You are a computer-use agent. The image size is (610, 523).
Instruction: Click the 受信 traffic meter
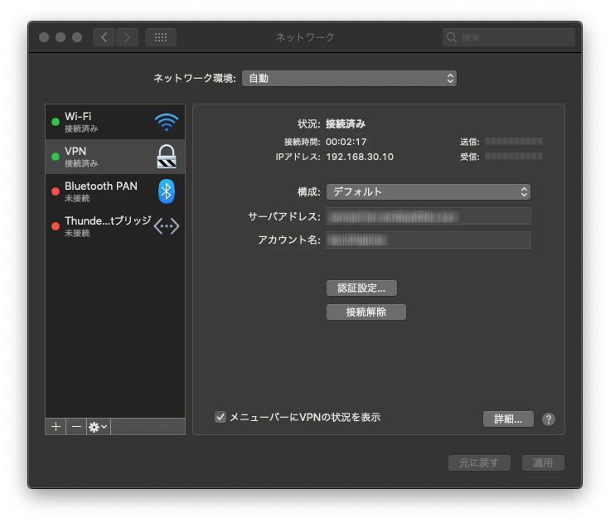pos(514,157)
